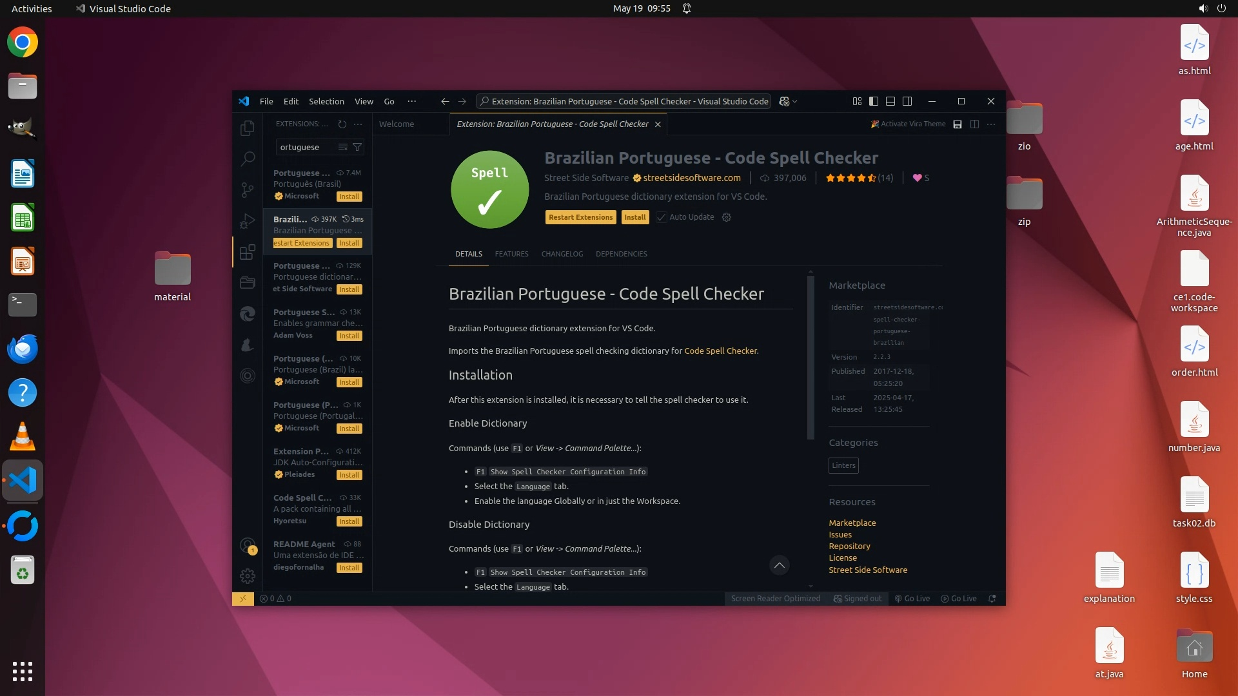
Task: Toggle the bottom panel layout button
Action: [890, 101]
